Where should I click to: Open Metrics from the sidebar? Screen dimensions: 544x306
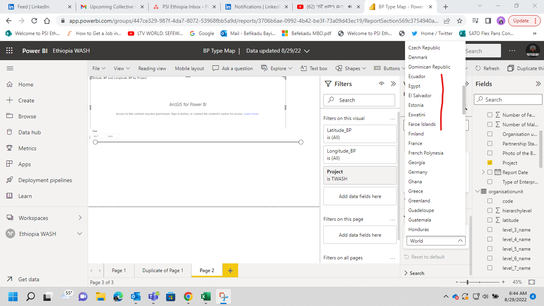pyautogui.click(x=27, y=148)
